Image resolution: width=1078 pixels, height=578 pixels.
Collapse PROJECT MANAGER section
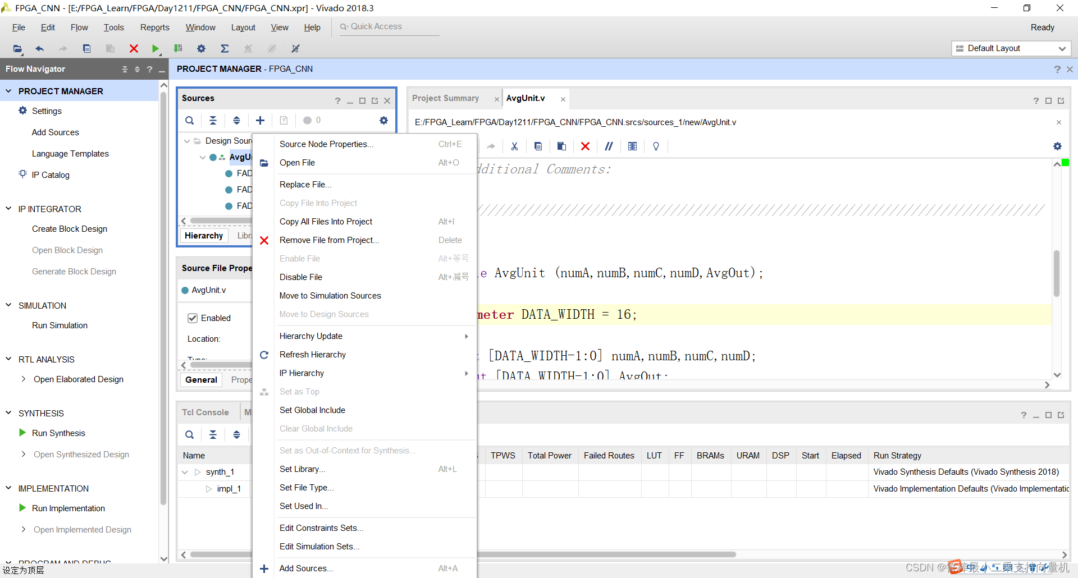pos(8,91)
